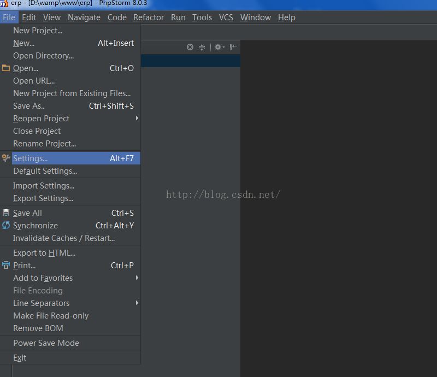Screen dimensions: 437x377
Task: Choose Export Settings... menu item
Action: pos(70,198)
